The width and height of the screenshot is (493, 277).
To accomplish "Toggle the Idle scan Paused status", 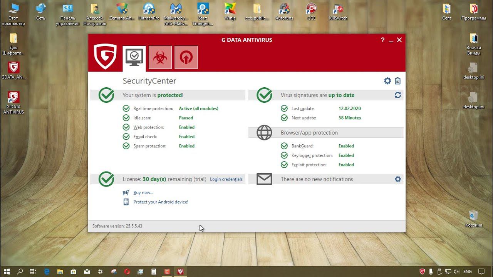I will [x=186, y=118].
